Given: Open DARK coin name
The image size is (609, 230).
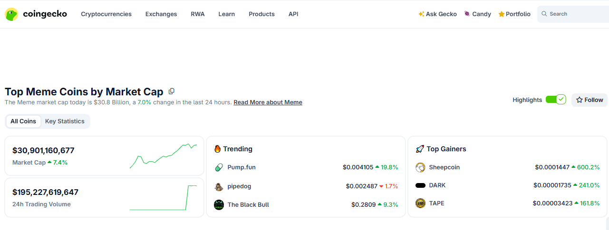Looking at the screenshot, I should [437, 185].
